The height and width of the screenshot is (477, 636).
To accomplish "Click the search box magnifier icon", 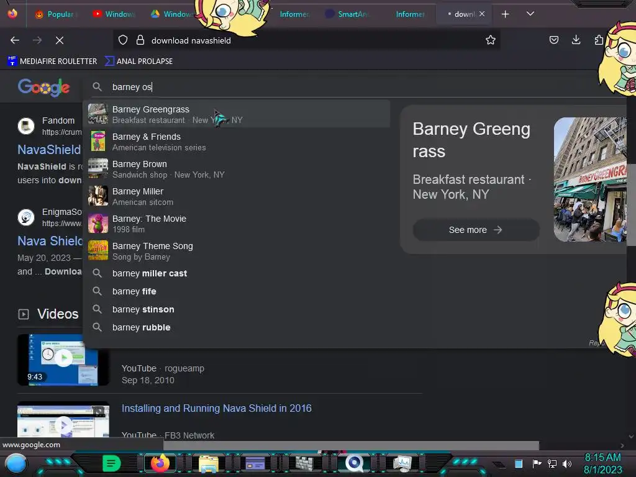I will click(x=98, y=87).
